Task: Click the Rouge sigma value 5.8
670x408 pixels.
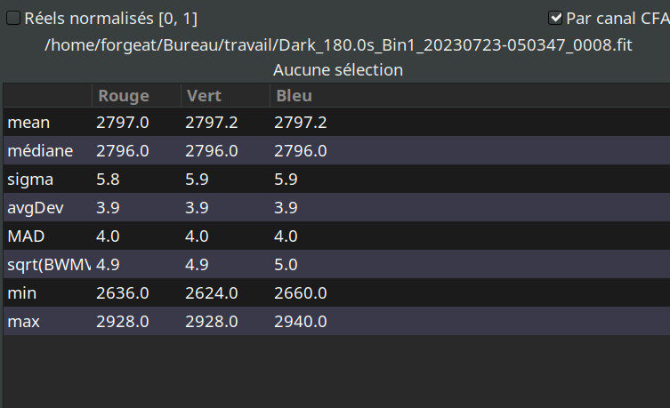Action: point(108,180)
